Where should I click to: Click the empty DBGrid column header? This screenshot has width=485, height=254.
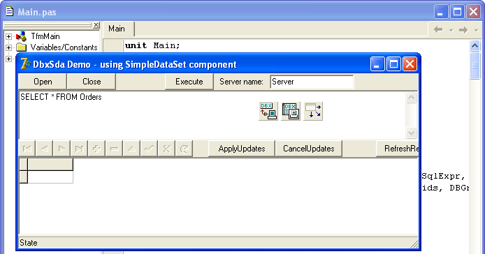[50, 165]
